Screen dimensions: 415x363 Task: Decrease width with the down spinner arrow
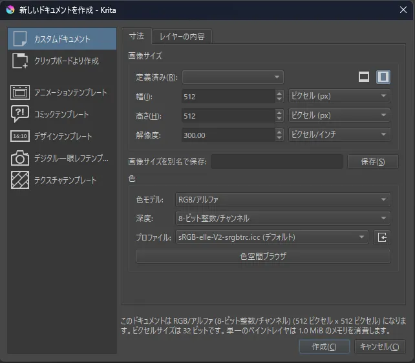tap(279, 99)
